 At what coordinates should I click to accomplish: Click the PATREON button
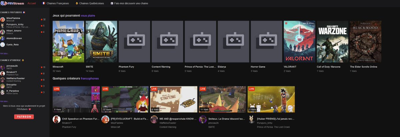[x=24, y=117]
